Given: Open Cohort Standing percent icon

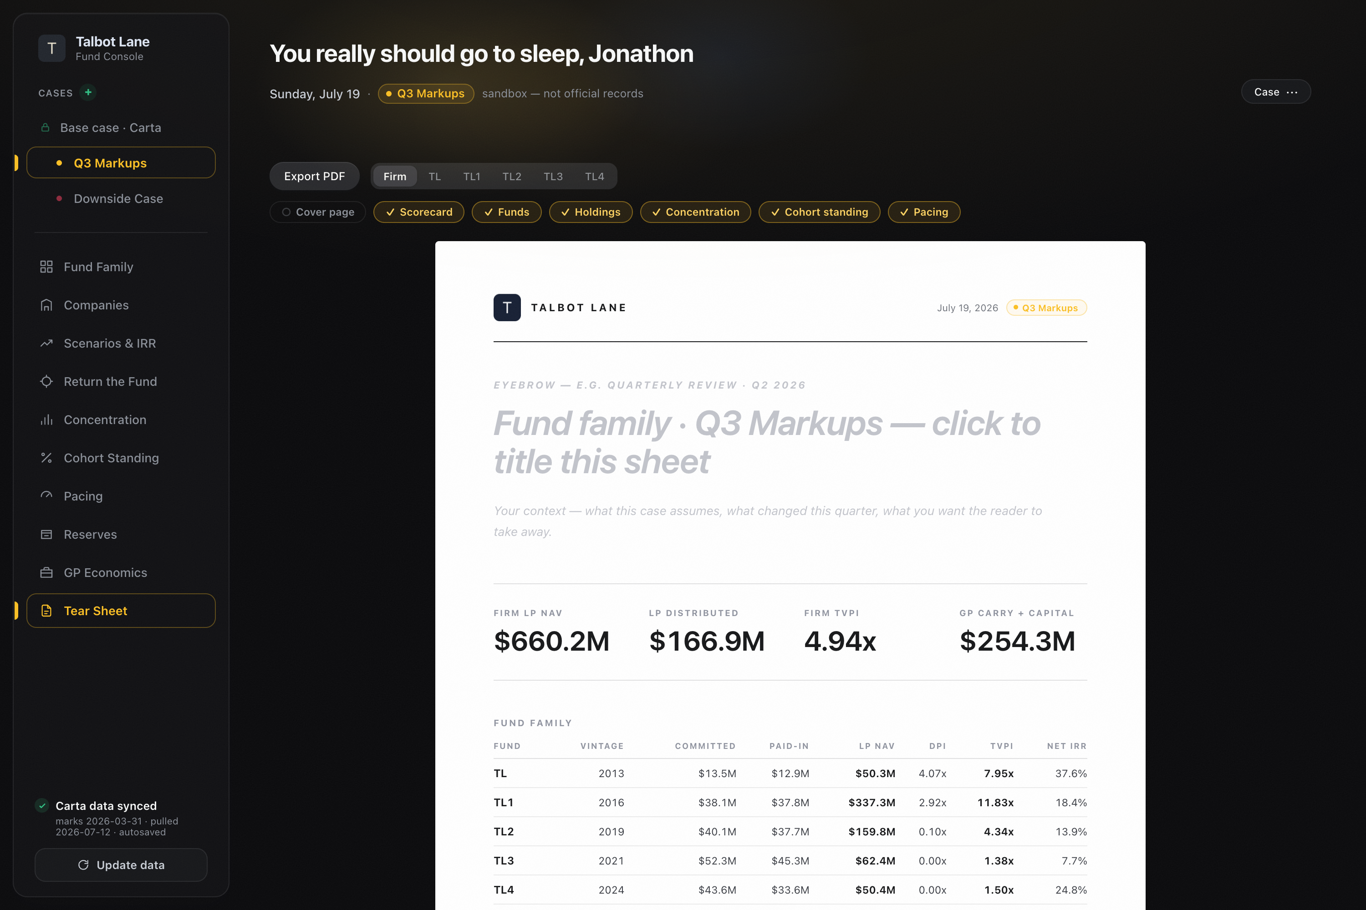Looking at the screenshot, I should pyautogui.click(x=46, y=459).
